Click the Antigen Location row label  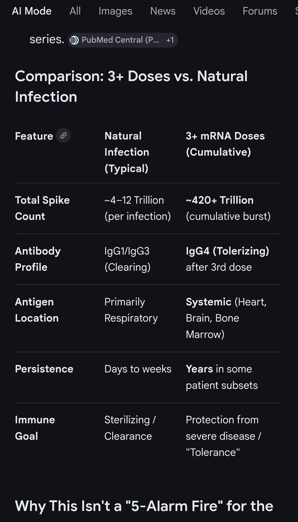click(37, 310)
